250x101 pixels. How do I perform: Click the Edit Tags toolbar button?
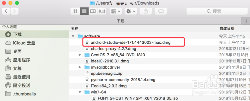tap(160, 11)
